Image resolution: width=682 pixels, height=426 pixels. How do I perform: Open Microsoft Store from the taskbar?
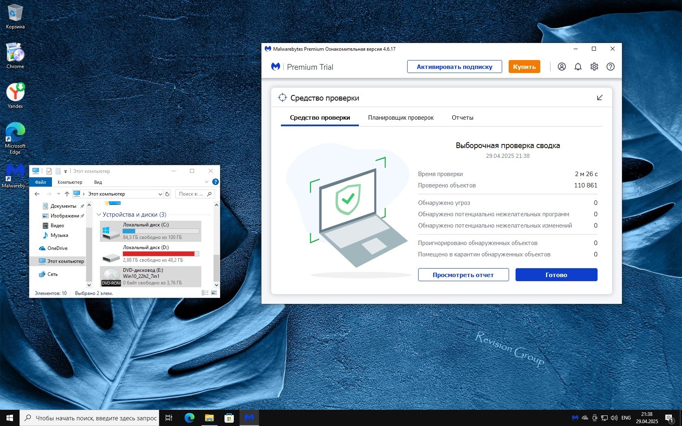[229, 418]
